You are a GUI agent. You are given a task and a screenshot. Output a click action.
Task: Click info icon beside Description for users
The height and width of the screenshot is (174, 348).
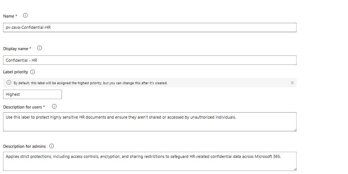click(x=54, y=107)
